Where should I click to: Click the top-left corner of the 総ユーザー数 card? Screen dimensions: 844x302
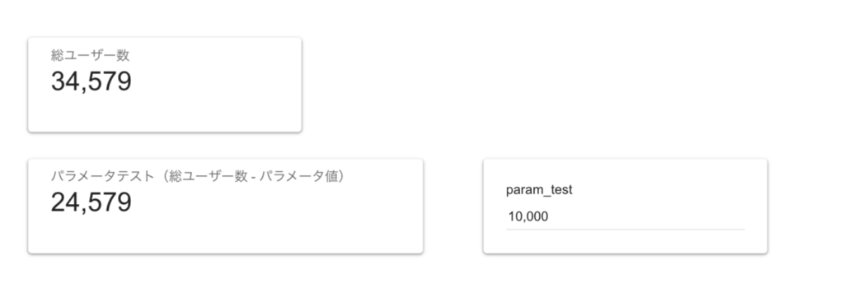30,39
